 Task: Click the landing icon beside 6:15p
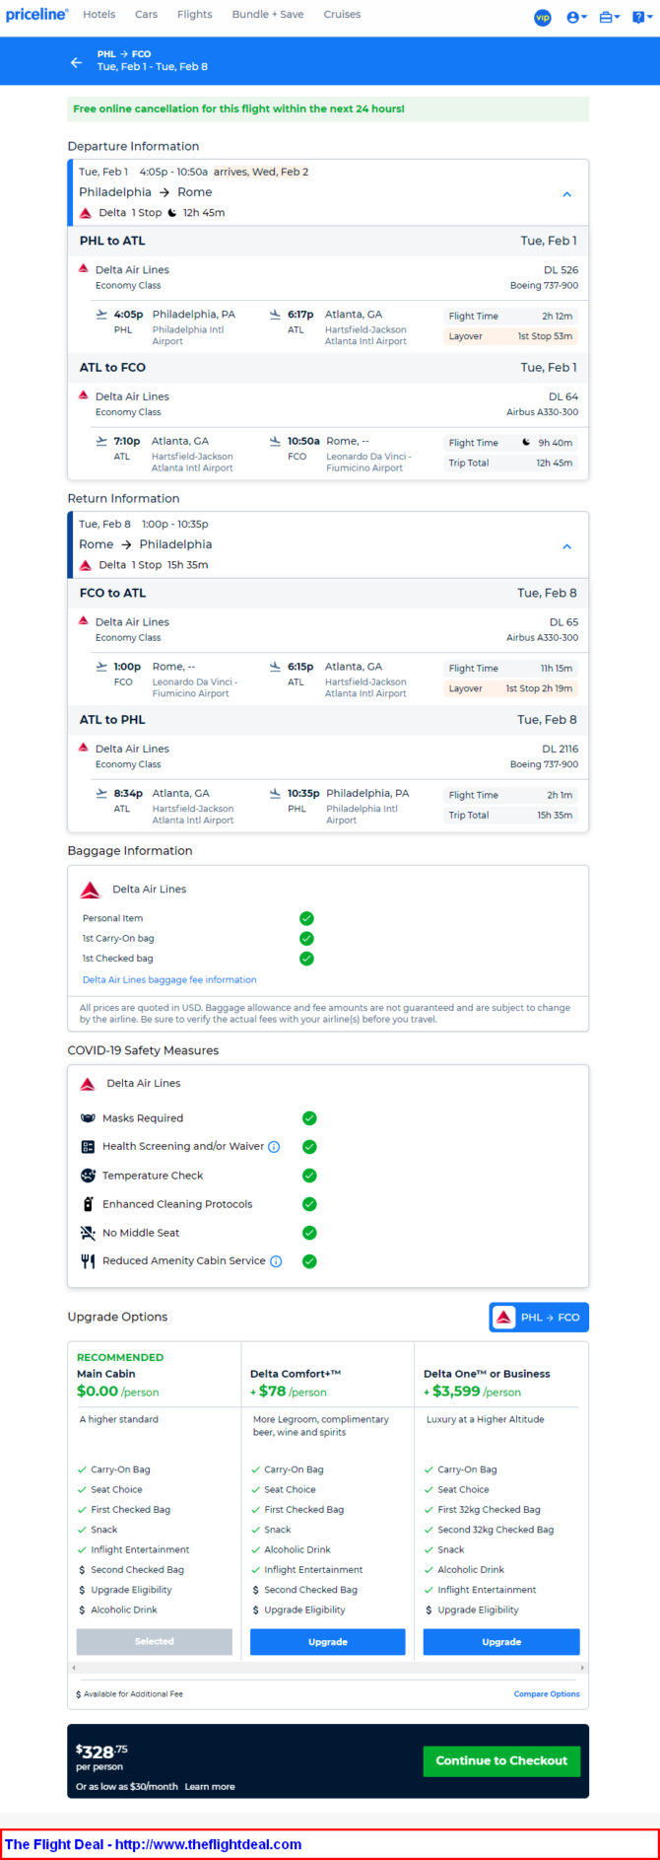pos(275,668)
